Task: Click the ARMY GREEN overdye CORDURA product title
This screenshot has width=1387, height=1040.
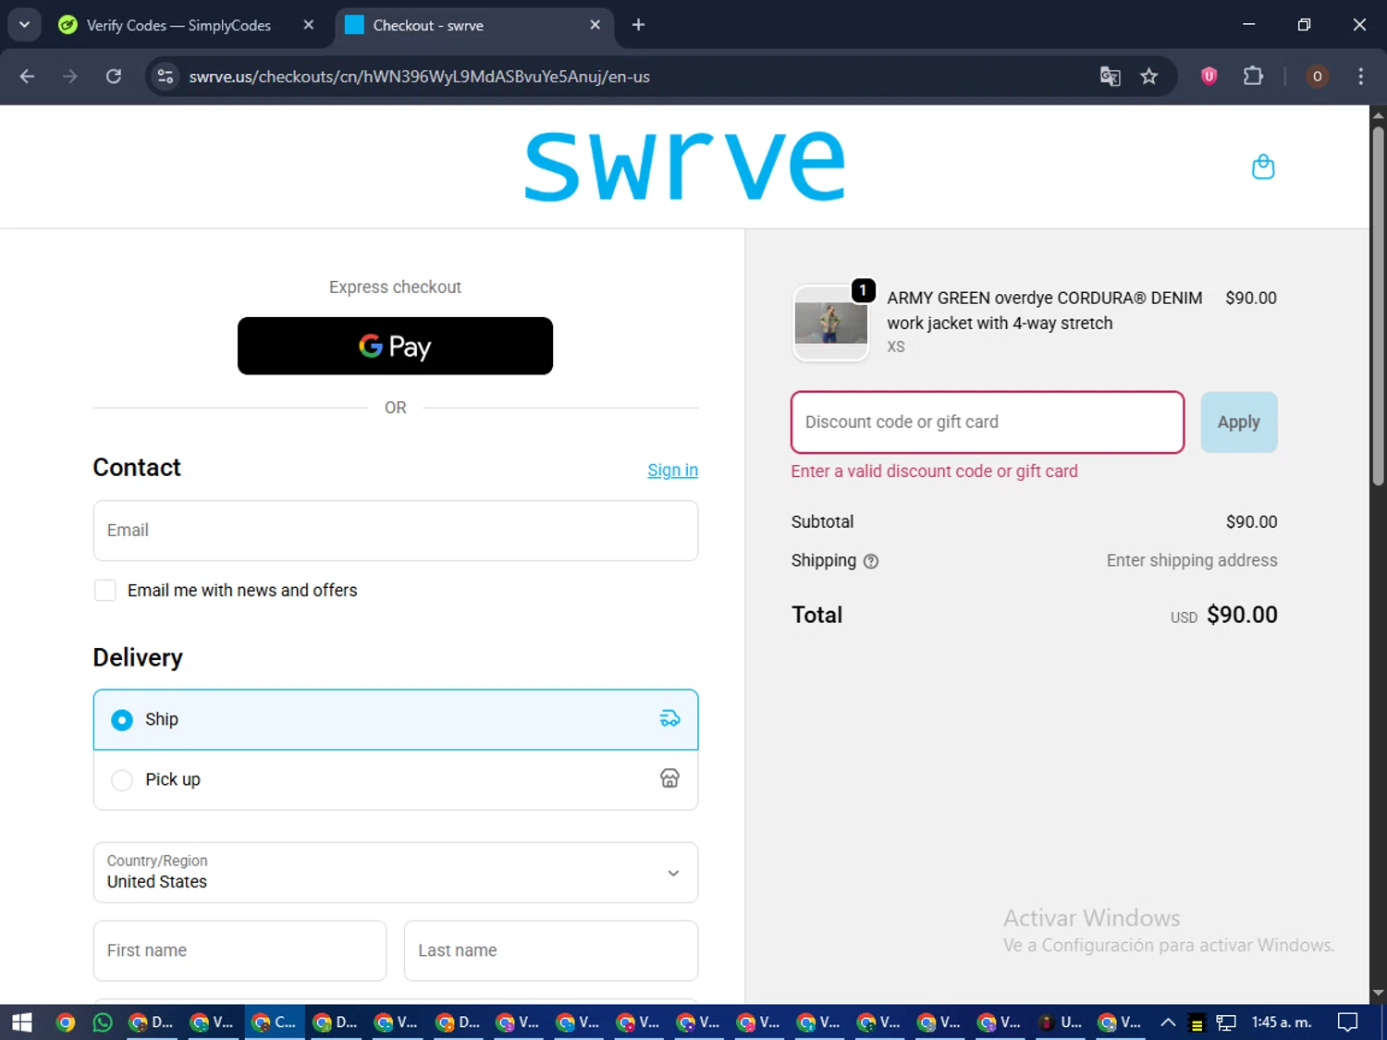Action: pos(1045,311)
